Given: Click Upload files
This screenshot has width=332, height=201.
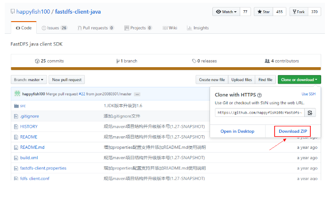Looking at the screenshot, I should 242,79.
